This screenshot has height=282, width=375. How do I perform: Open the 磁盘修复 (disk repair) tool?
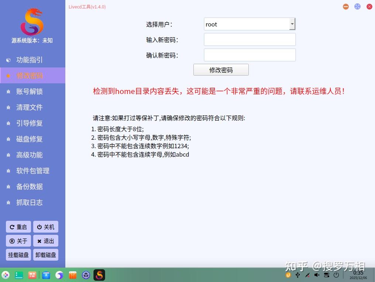click(29, 139)
